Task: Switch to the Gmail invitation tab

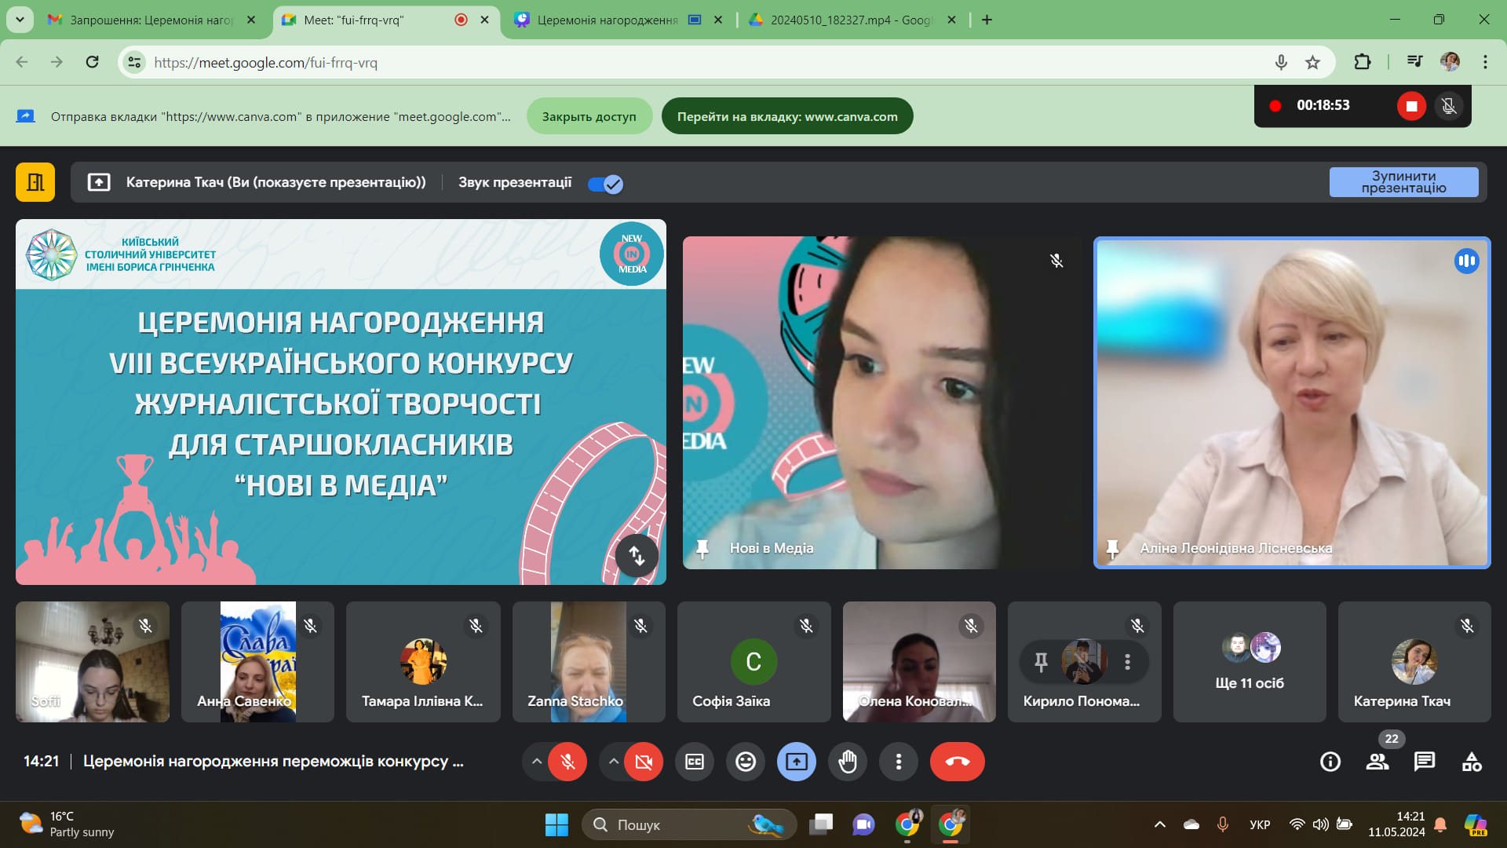Action: (149, 20)
